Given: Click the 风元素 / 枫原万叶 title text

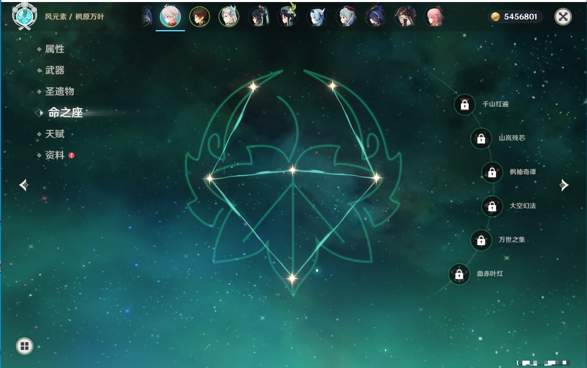Looking at the screenshot, I should tap(74, 17).
